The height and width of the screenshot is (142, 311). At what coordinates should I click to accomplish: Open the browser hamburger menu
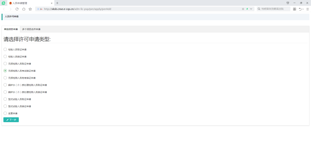coord(307,9)
